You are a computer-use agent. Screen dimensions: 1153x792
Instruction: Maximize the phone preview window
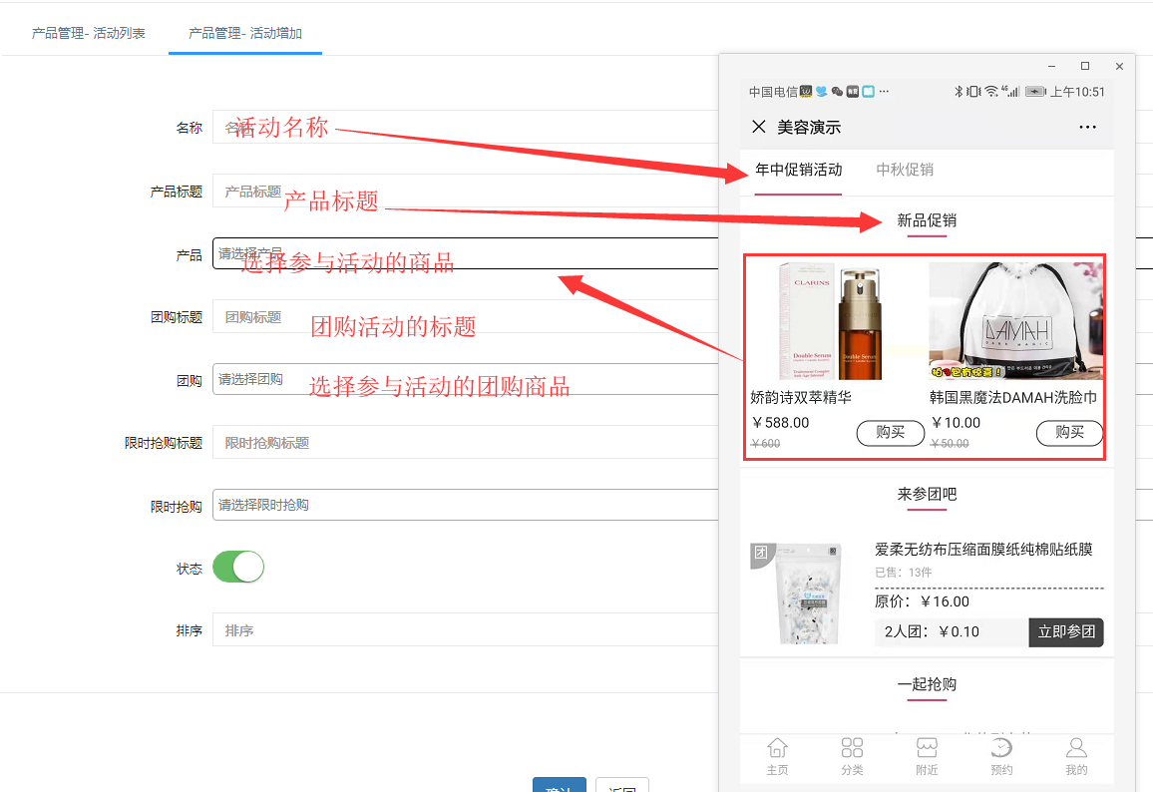1084,66
